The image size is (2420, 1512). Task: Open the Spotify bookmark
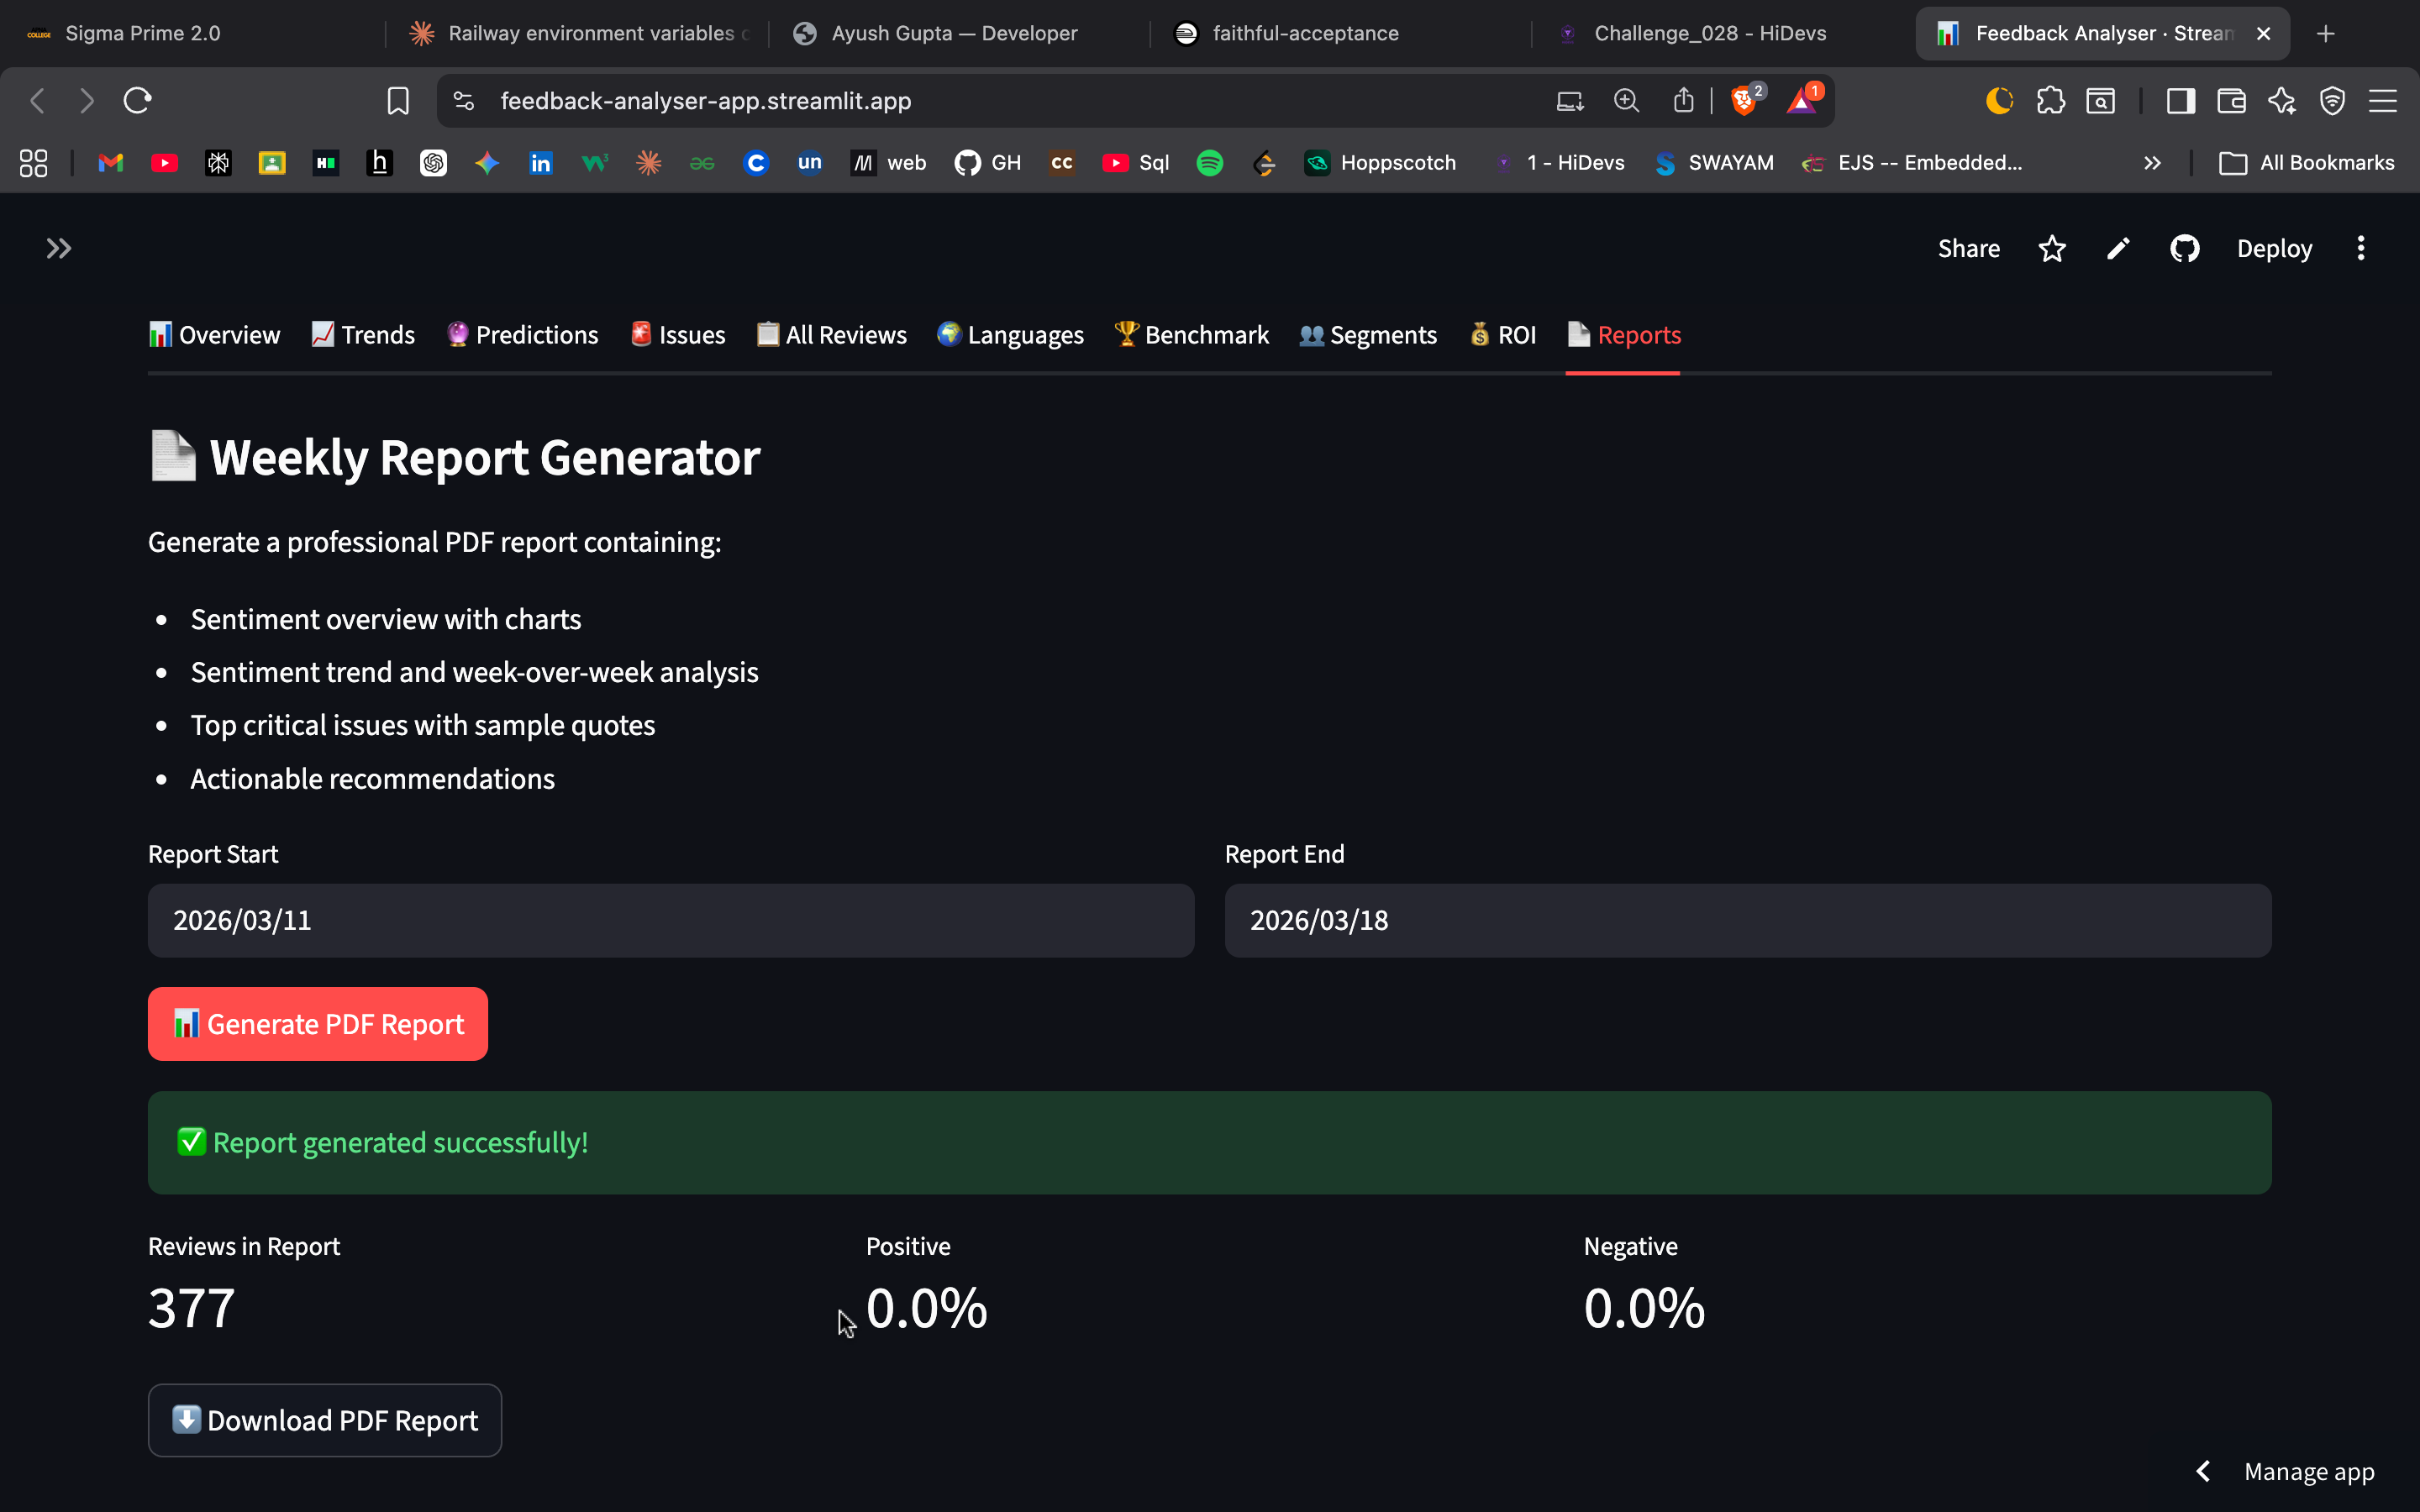[x=1211, y=162]
